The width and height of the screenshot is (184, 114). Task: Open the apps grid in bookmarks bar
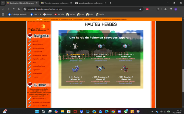point(3,14)
